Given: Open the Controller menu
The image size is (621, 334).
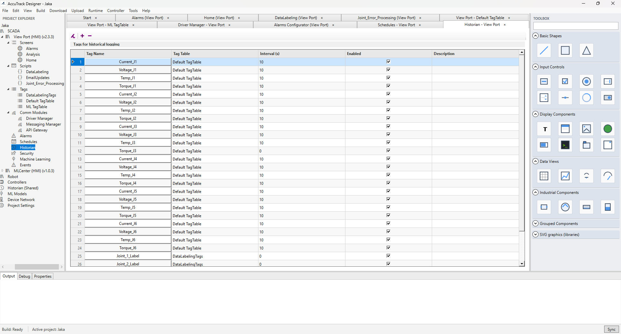Looking at the screenshot, I should pos(116,11).
